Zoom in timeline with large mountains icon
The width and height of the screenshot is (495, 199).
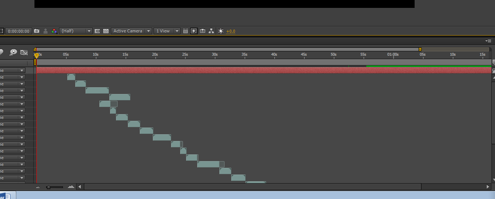tap(71, 187)
